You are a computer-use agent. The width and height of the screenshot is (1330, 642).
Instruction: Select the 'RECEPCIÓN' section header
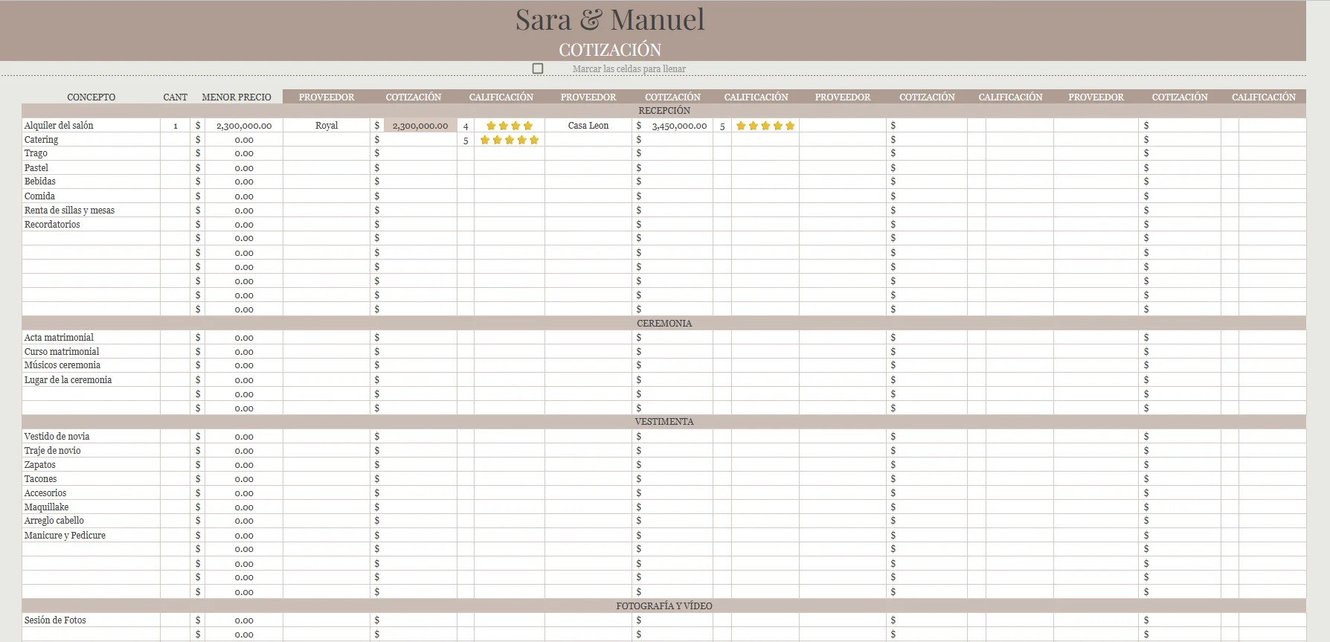[x=664, y=111]
